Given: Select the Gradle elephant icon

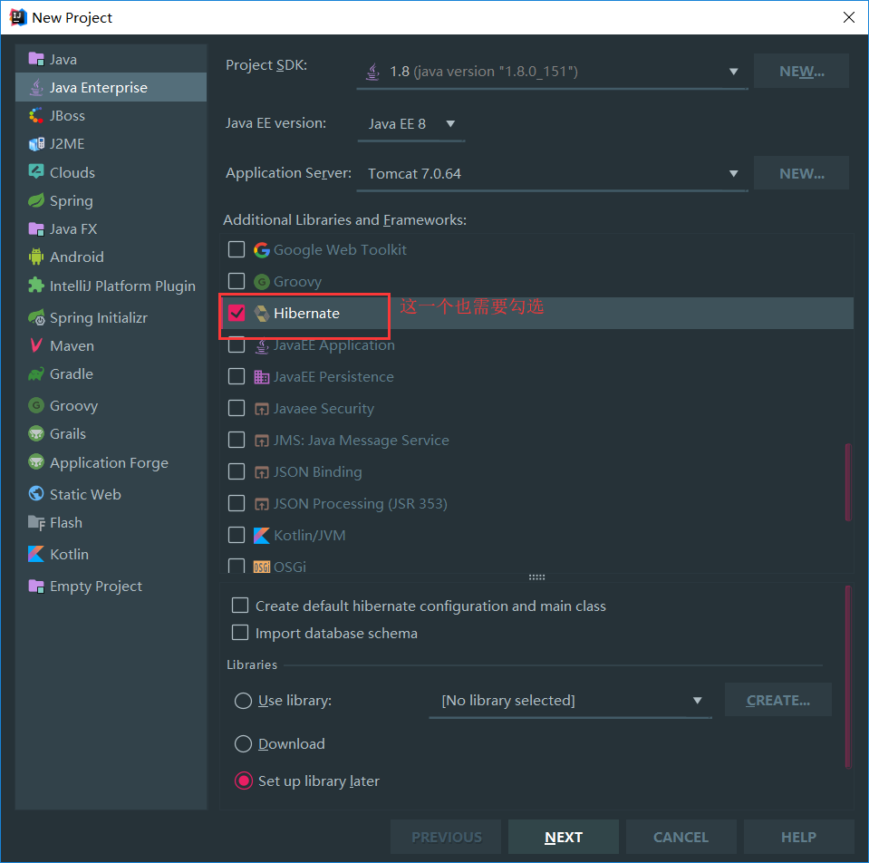Looking at the screenshot, I should click(x=36, y=374).
